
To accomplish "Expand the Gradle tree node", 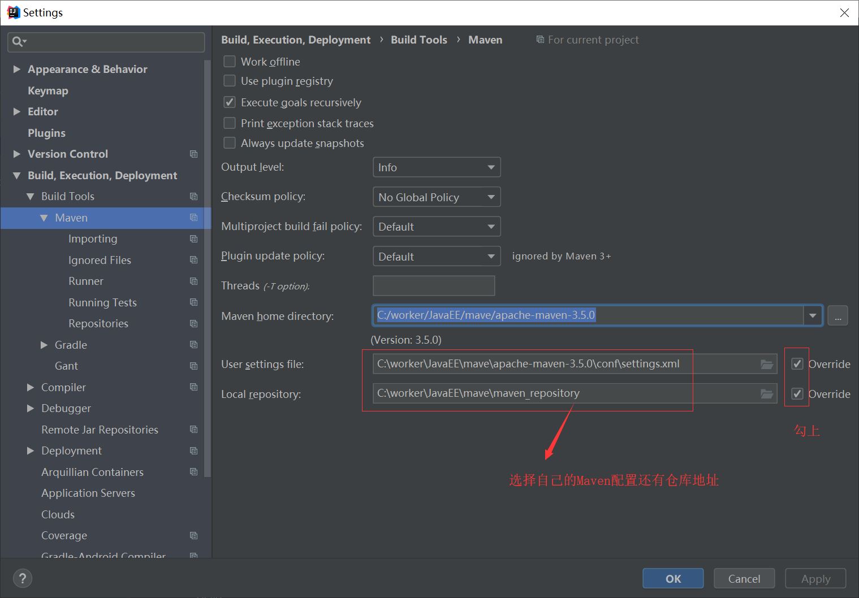I will (x=44, y=345).
